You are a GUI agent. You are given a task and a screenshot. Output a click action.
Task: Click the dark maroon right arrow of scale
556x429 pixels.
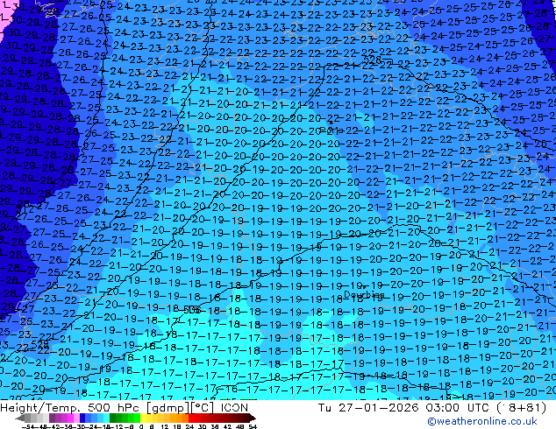point(253,418)
